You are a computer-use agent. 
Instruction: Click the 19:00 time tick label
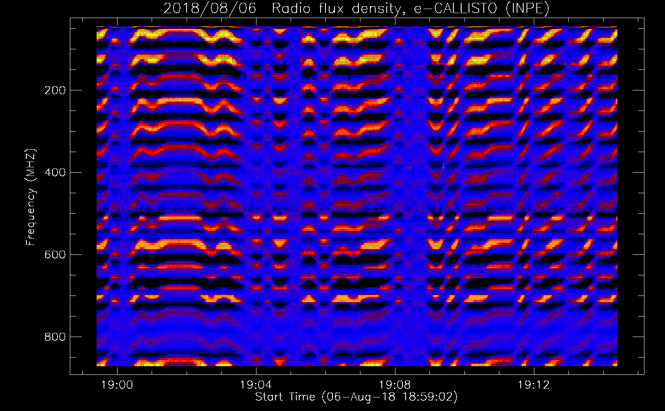pos(117,385)
